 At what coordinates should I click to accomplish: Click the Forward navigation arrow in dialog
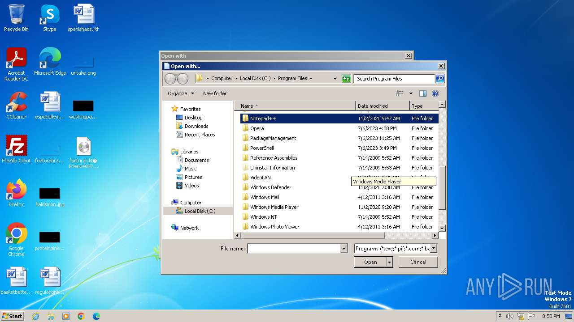(183, 79)
